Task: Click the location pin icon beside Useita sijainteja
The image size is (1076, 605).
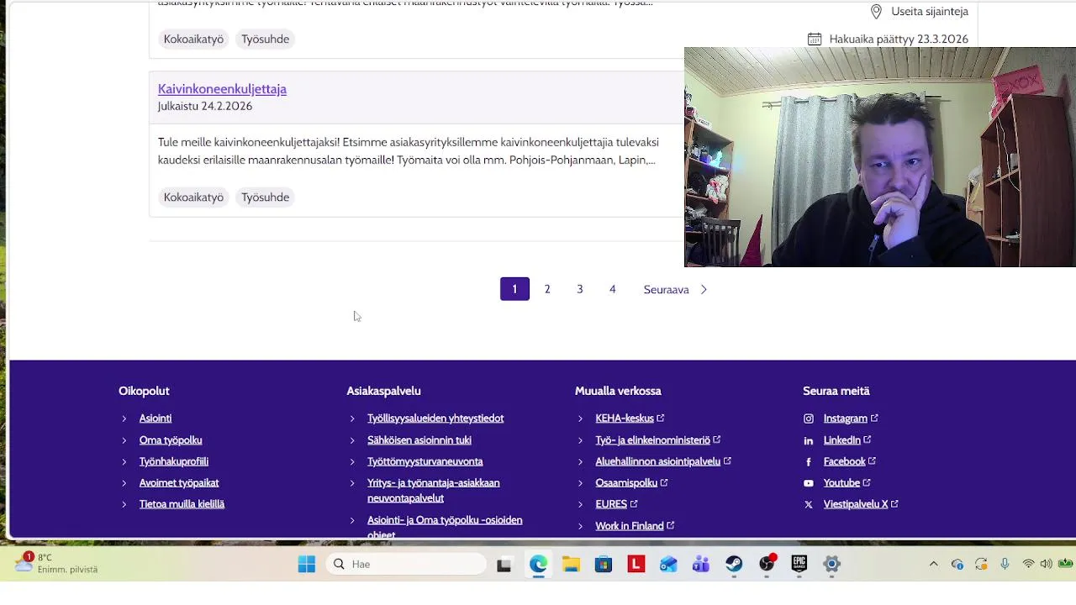Action: [x=876, y=12]
